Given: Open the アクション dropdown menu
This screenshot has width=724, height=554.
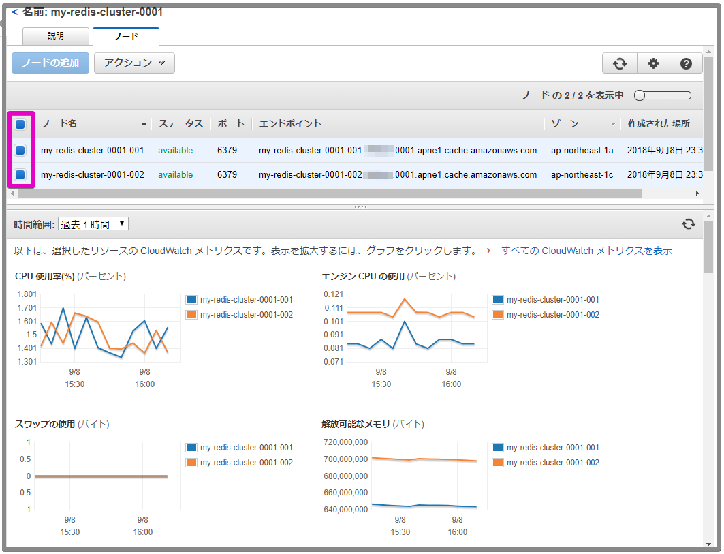Looking at the screenshot, I should [134, 63].
